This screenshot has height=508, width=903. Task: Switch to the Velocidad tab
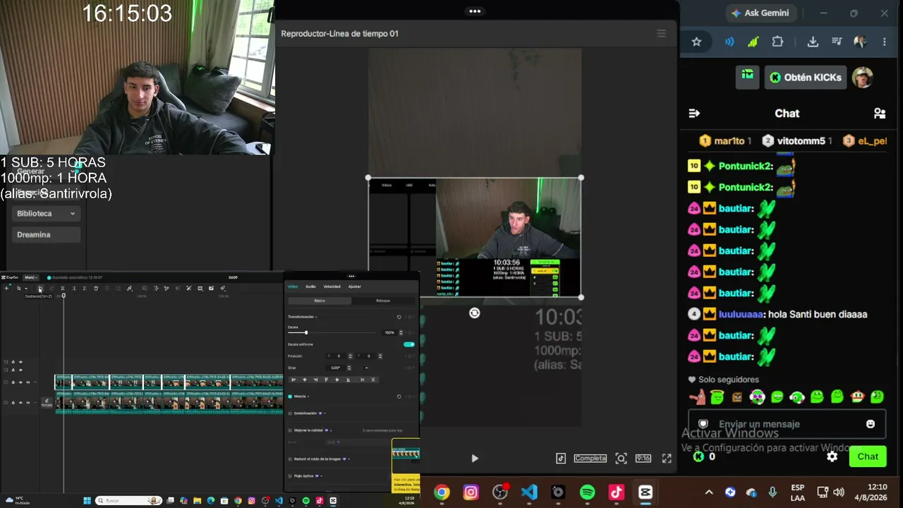pyautogui.click(x=332, y=286)
